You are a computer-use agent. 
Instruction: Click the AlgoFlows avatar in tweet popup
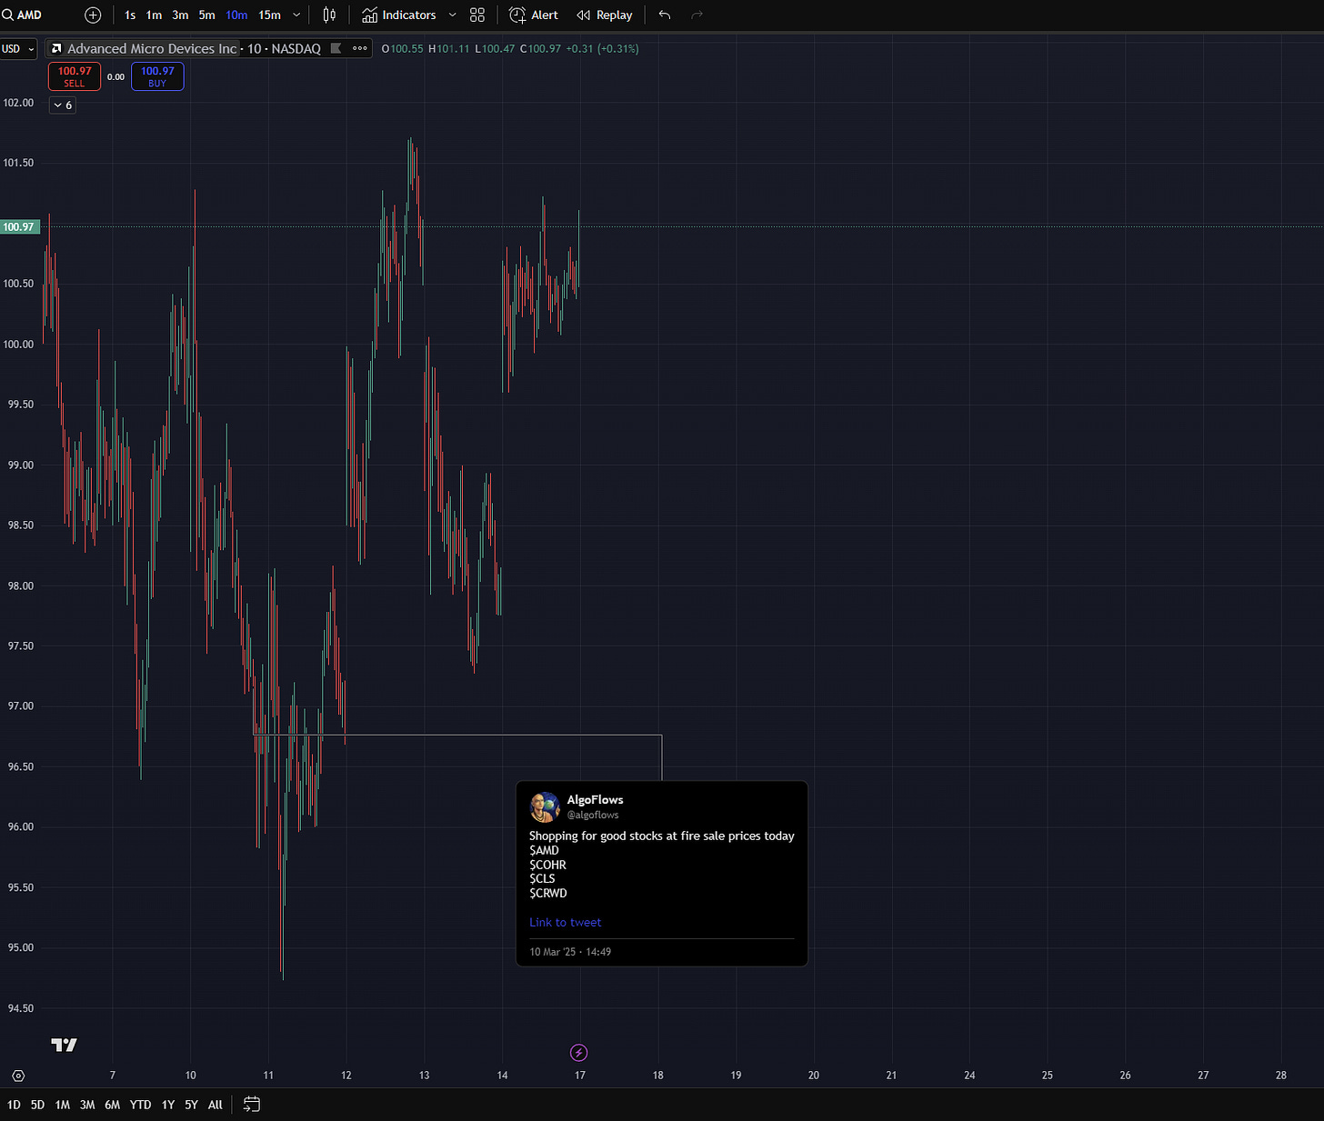coord(545,806)
